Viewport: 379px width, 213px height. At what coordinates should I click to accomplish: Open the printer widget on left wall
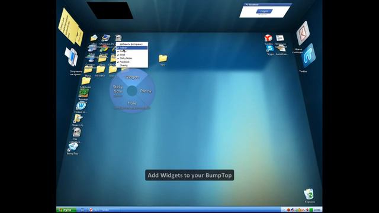pyautogui.click(x=72, y=57)
